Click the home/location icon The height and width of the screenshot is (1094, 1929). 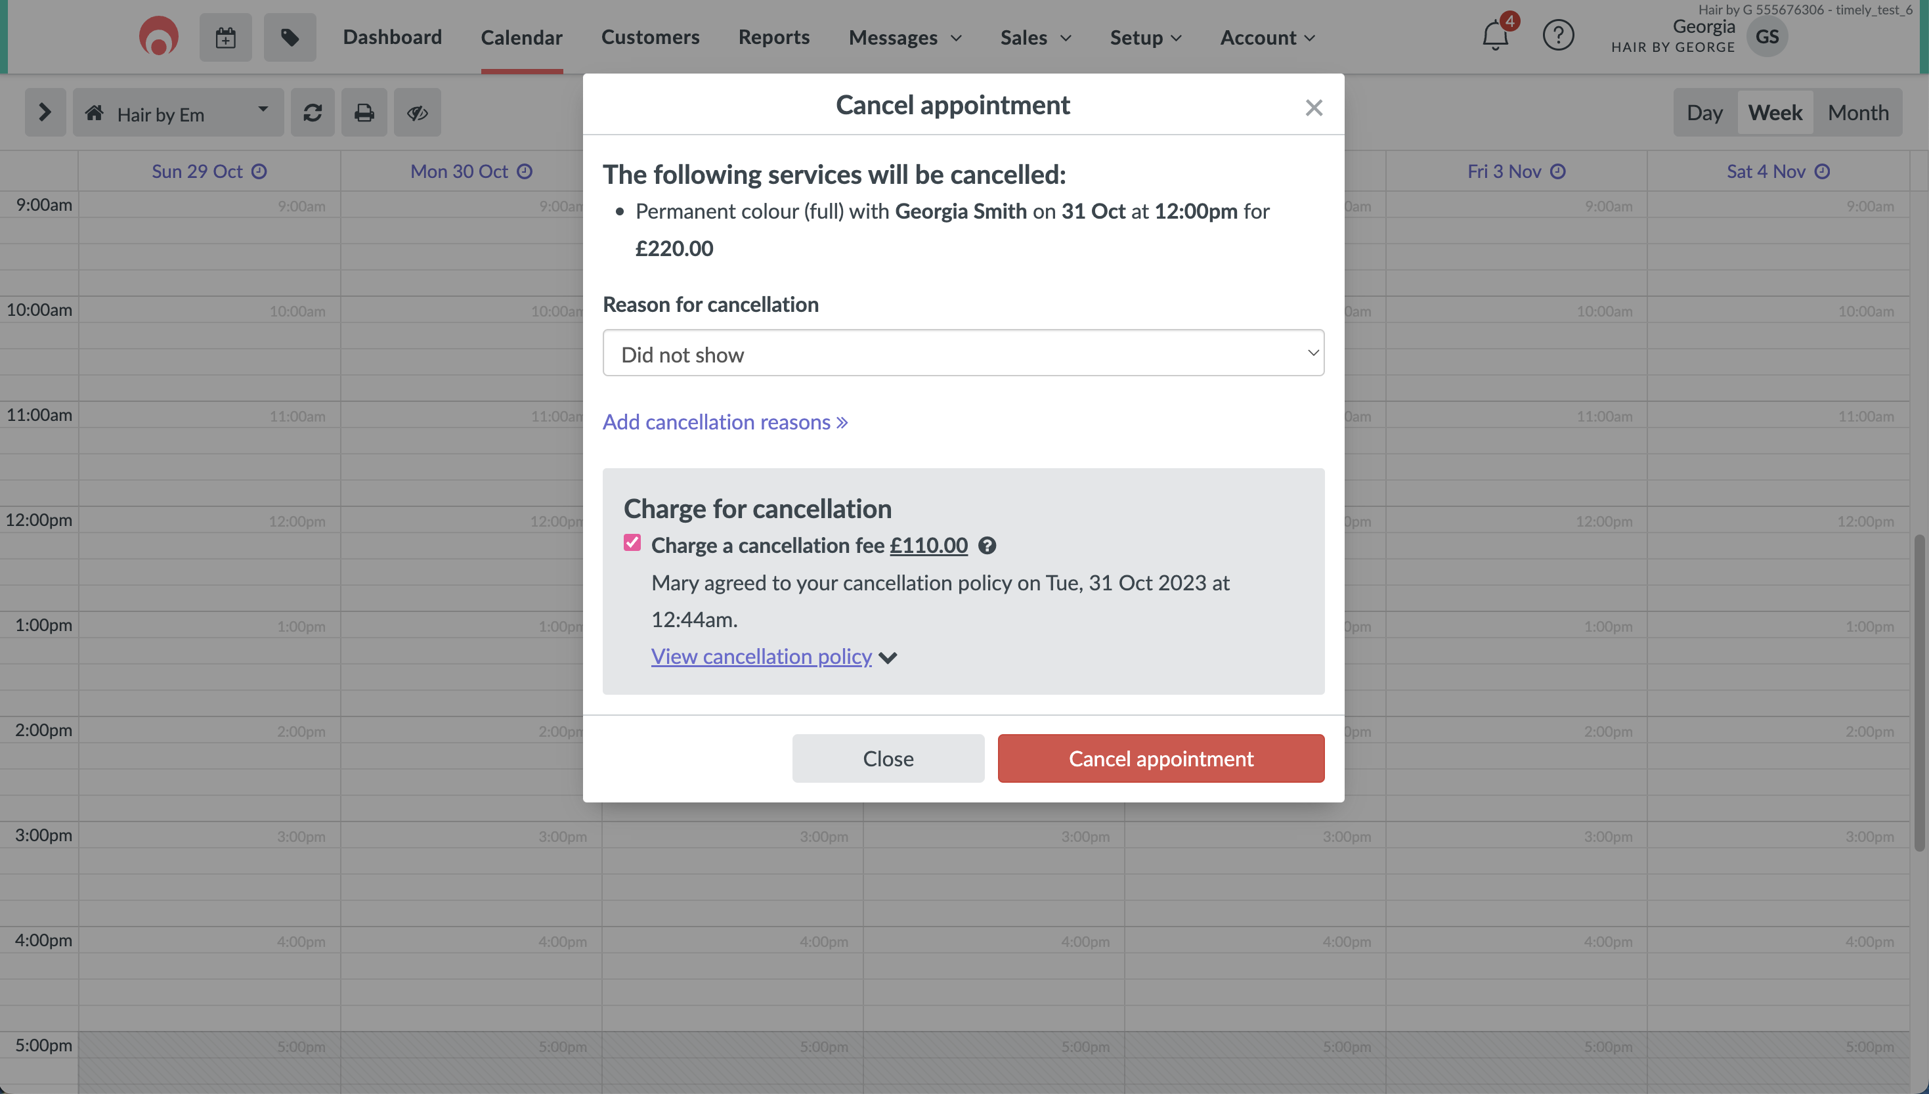click(94, 112)
